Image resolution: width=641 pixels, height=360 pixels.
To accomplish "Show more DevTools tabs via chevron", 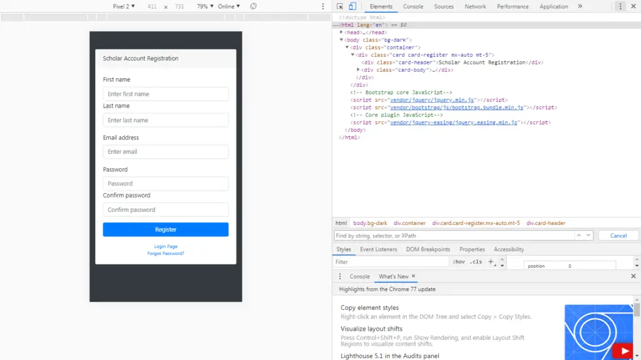I will pyautogui.click(x=580, y=6).
